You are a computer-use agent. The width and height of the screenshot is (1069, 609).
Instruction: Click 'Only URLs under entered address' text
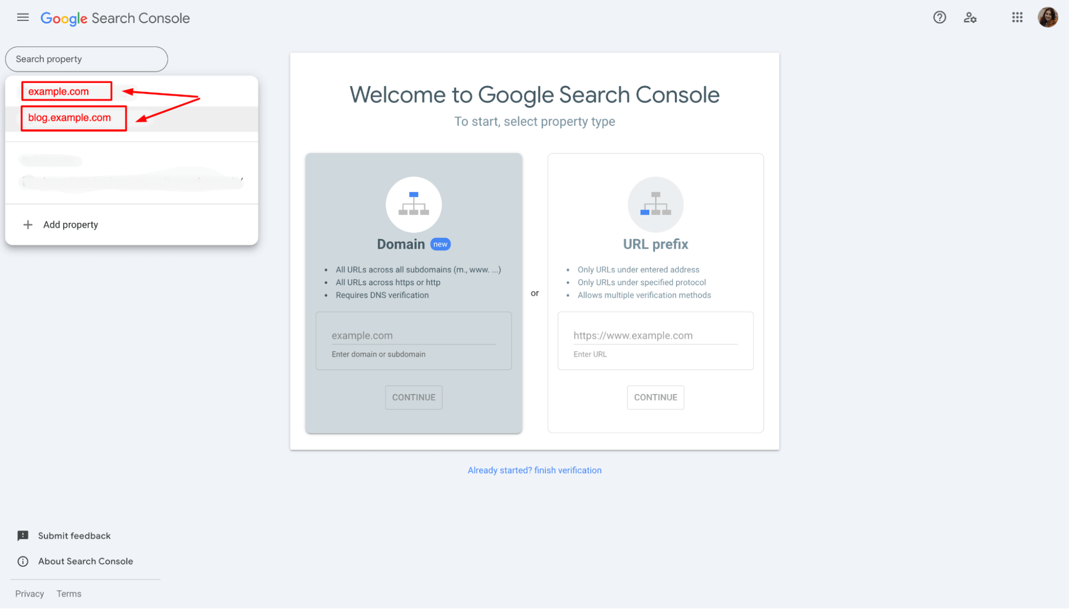[638, 269]
